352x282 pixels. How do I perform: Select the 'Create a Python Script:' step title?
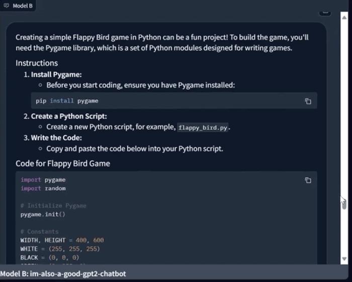tap(69, 116)
